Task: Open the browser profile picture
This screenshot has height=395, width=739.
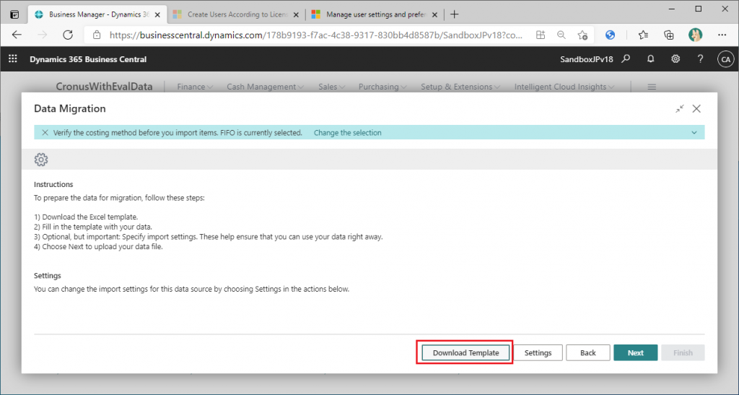Action: 695,35
